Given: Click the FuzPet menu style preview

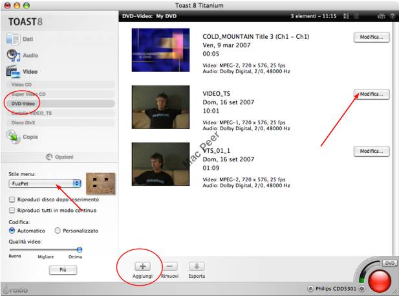Looking at the screenshot, I should (101, 183).
